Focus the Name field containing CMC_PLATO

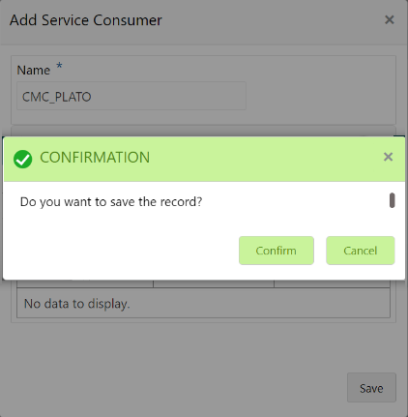tap(131, 96)
